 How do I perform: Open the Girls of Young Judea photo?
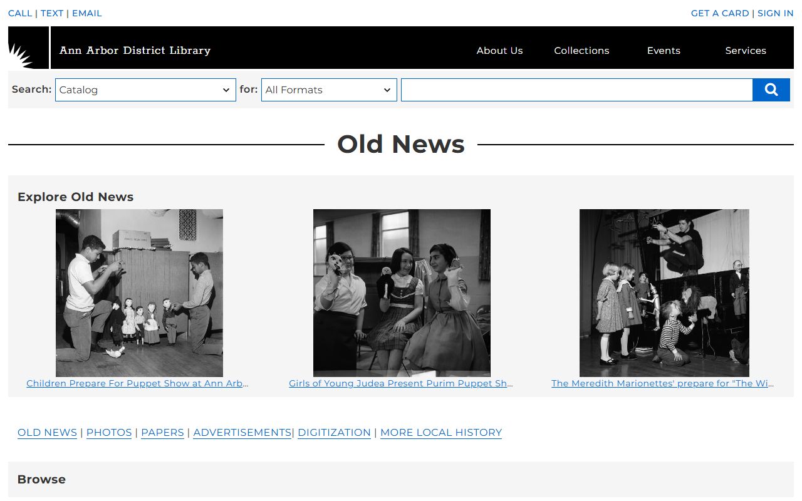tap(402, 292)
